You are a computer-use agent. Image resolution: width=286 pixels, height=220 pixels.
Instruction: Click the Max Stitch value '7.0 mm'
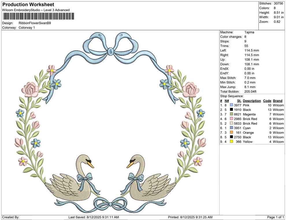[250, 78]
